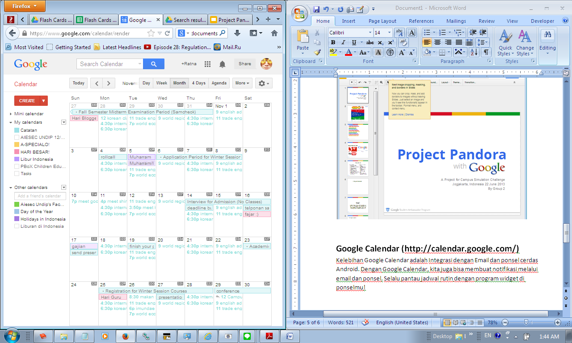Click the Search Calendar input field
Viewport: 572px width, 343px height.
109,64
